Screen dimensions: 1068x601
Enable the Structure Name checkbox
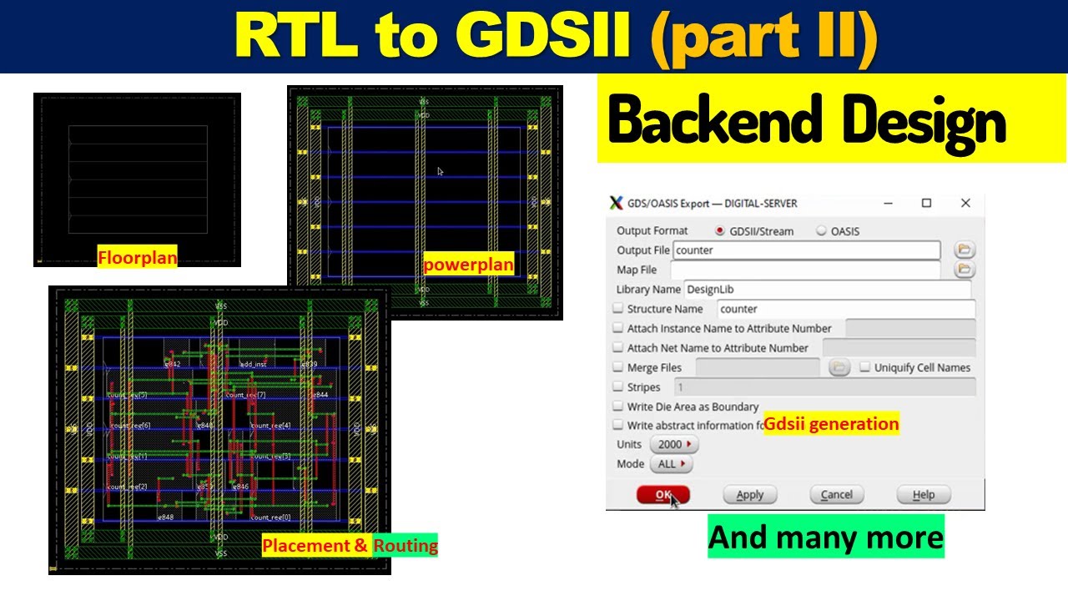click(x=618, y=309)
